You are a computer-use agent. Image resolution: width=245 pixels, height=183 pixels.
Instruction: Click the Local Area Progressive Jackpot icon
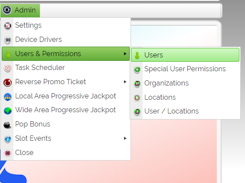8,97
